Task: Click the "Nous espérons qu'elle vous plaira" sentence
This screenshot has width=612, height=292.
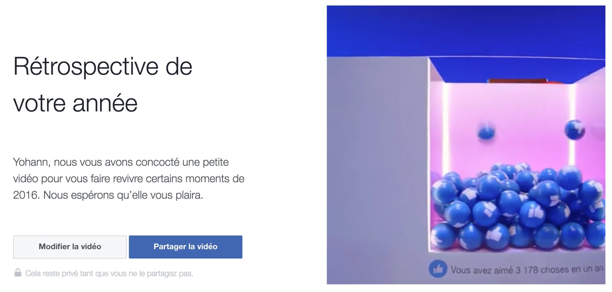Action: (x=123, y=195)
